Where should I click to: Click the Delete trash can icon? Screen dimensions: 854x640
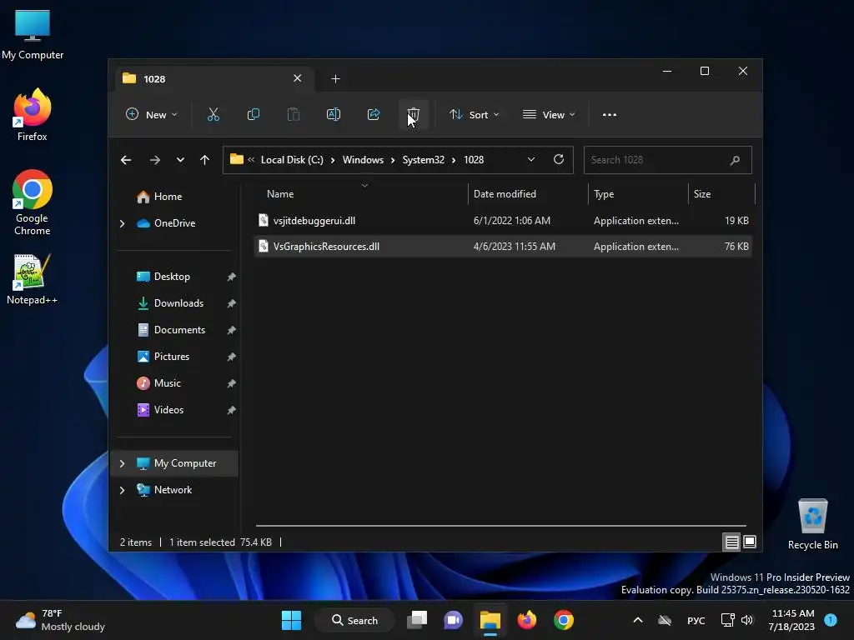[x=414, y=114]
